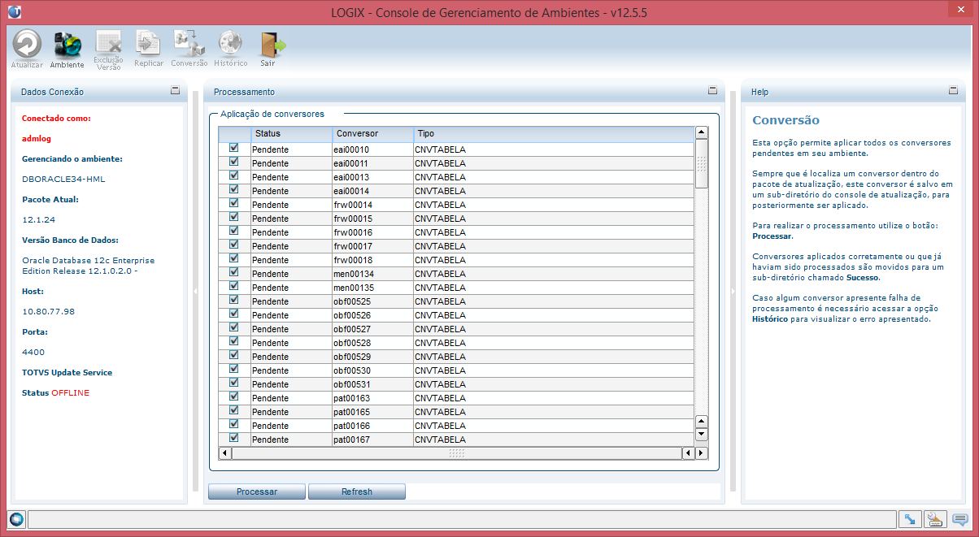
Task: Toggle the frw00014 row checkbox
Action: pos(234,203)
